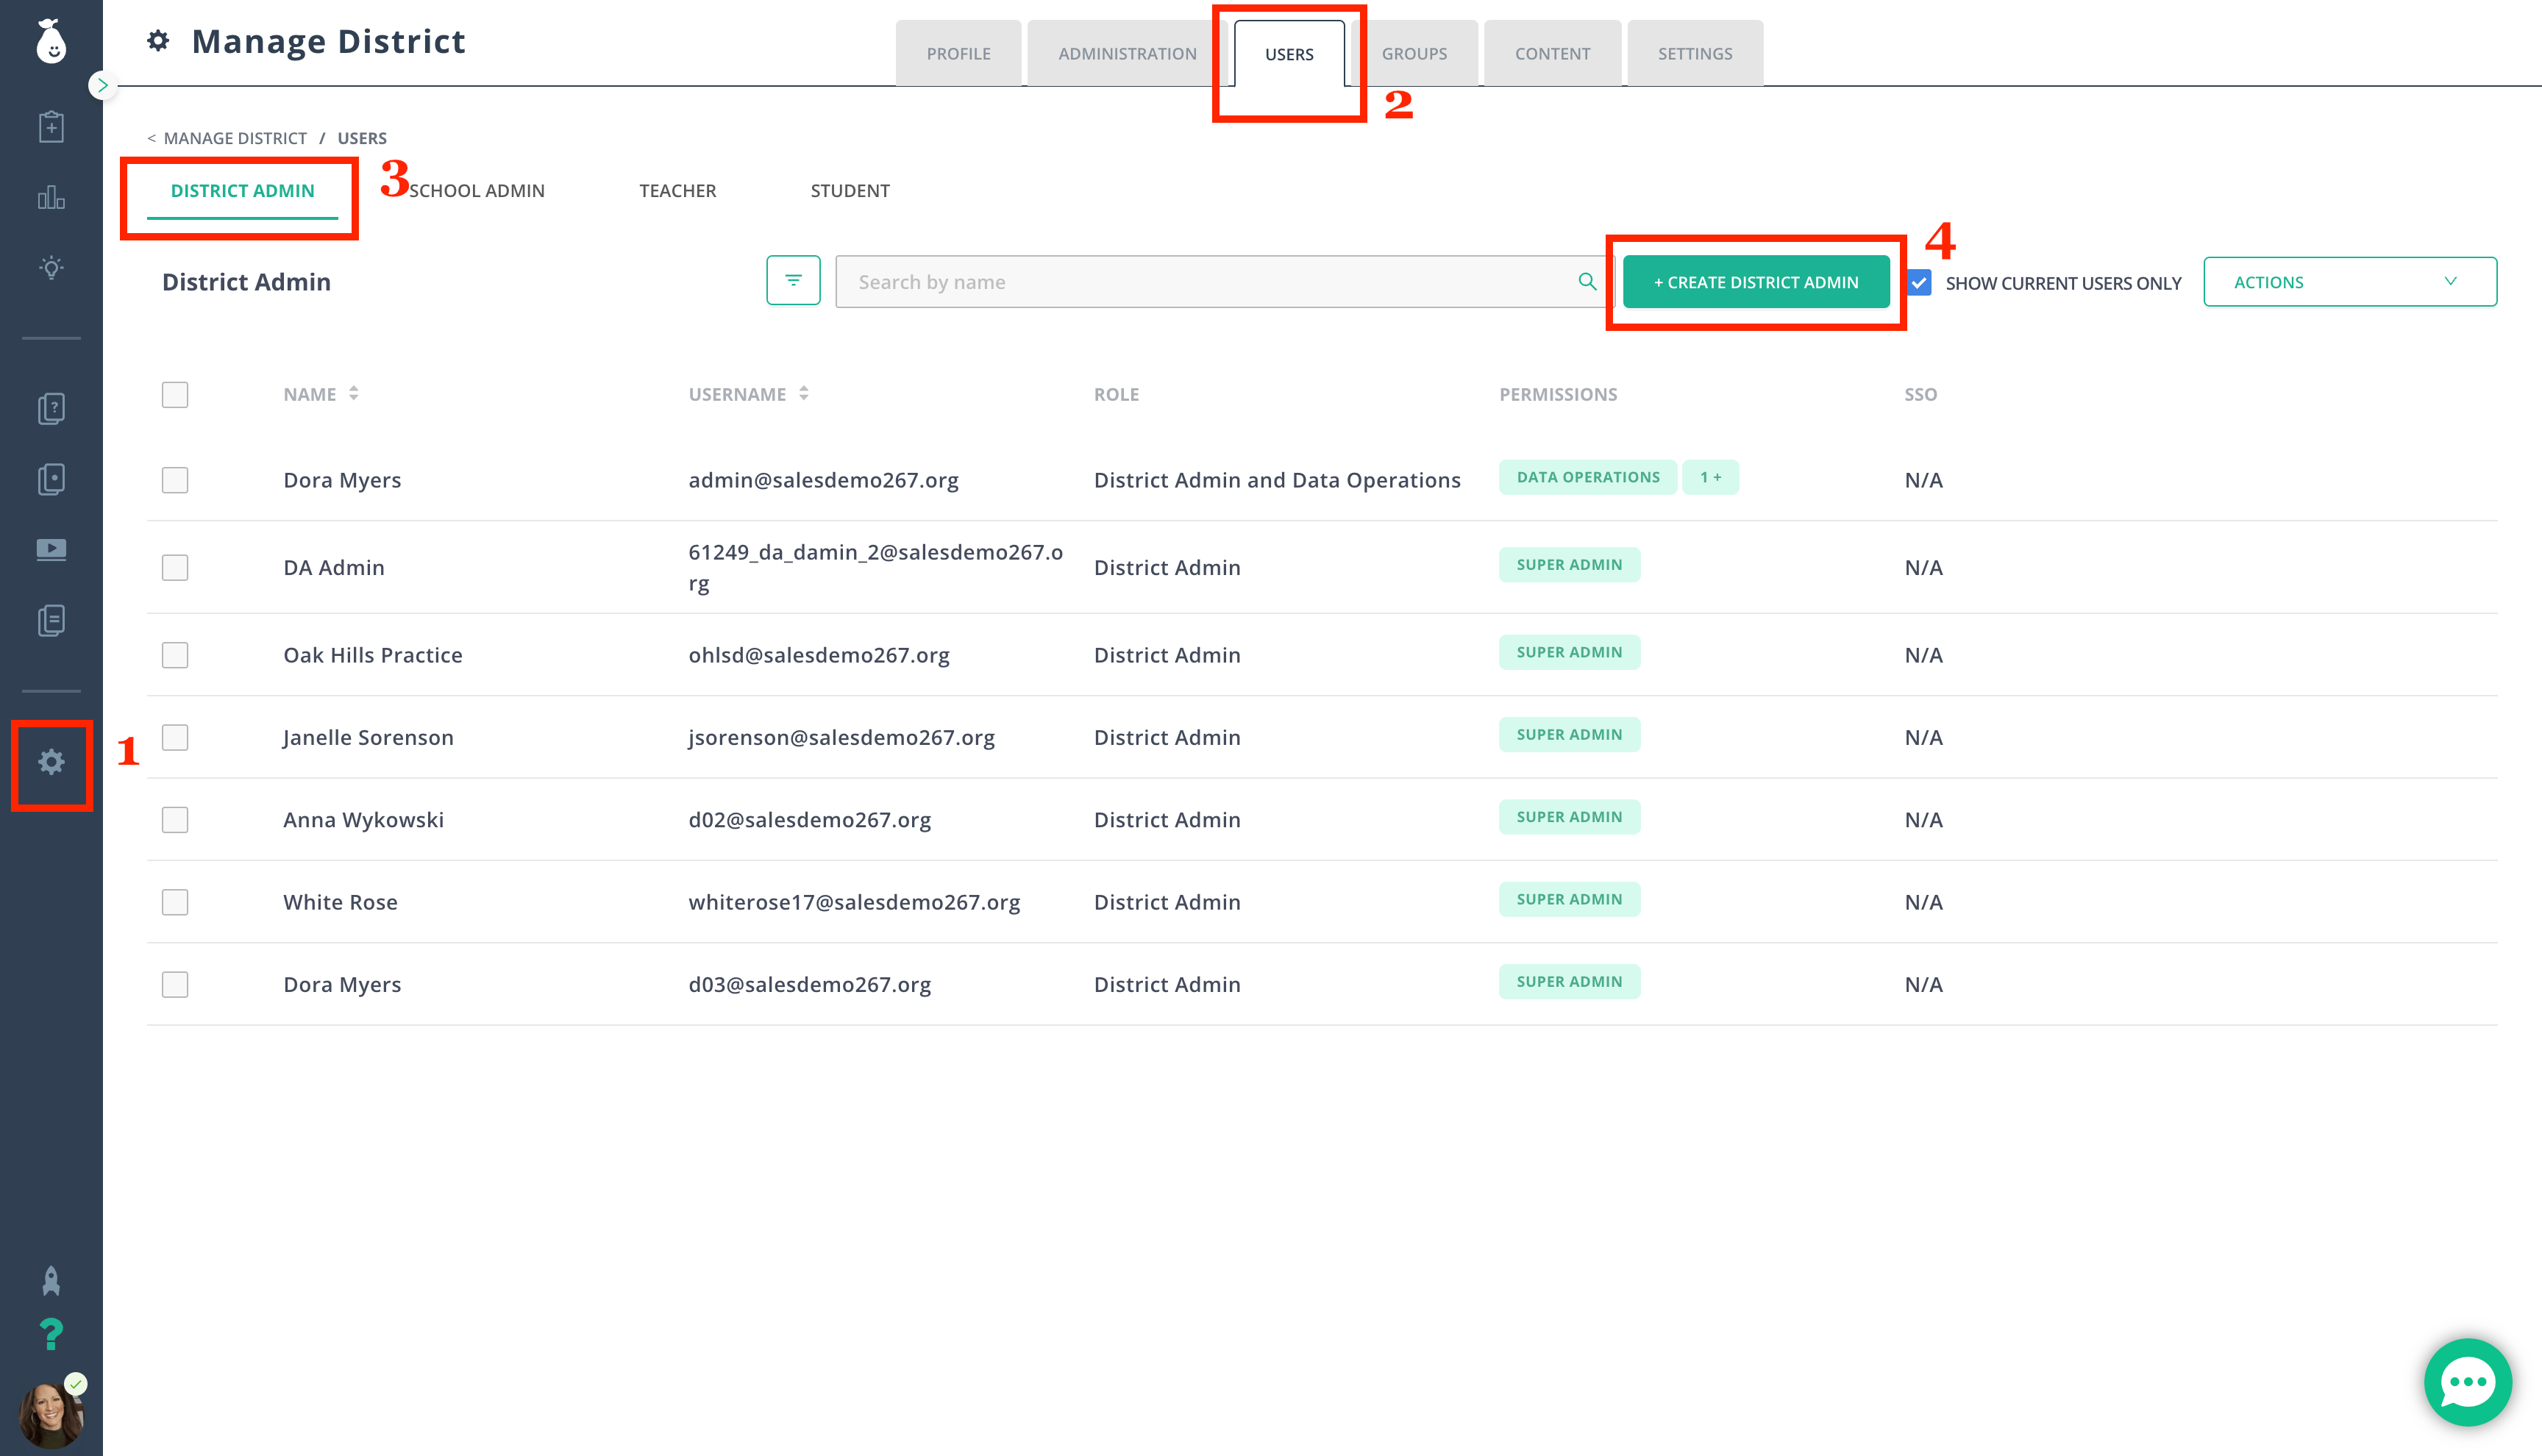Click the Pear Deck pear logo
Screen dimensions: 2542x1456
tap(51, 41)
